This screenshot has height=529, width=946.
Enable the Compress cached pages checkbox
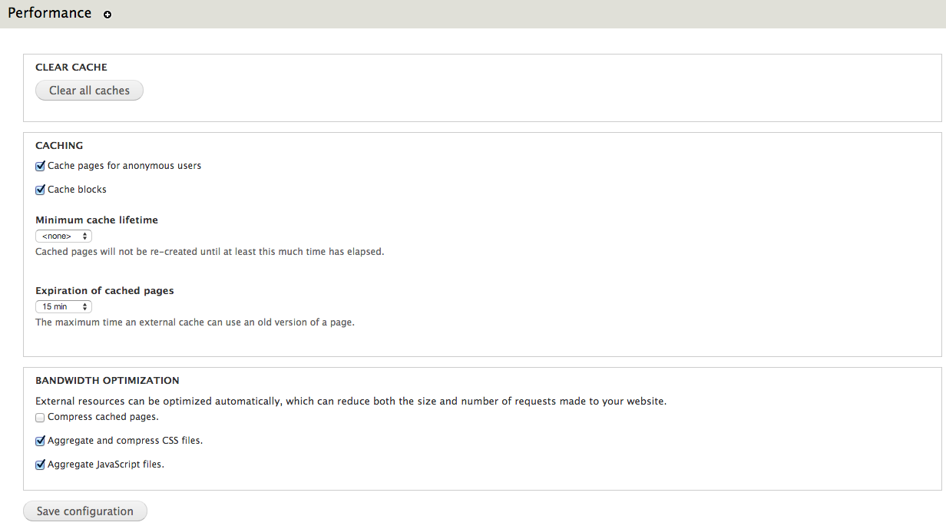[x=41, y=418]
